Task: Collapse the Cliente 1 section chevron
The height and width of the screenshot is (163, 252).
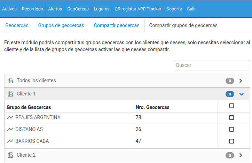Action: 242,94
